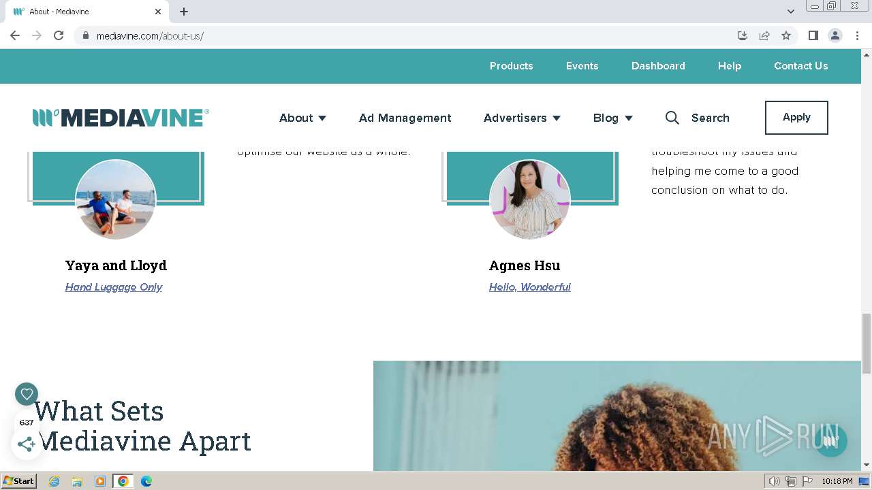Click the scrollbar up arrow
Image resolution: width=872 pixels, height=490 pixels.
[866, 54]
